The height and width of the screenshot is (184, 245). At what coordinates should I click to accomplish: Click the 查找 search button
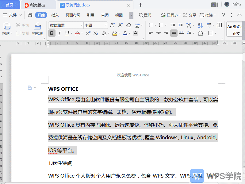(145, 15)
